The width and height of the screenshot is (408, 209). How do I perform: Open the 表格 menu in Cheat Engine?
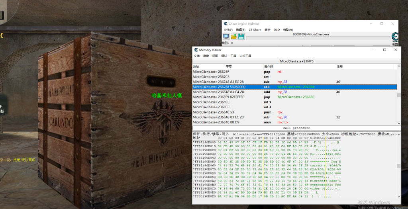[x=267, y=30]
